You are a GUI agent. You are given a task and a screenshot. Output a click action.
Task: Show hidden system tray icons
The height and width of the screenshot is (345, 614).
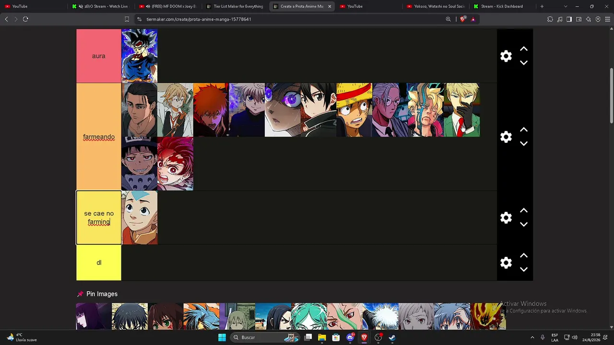click(532, 337)
